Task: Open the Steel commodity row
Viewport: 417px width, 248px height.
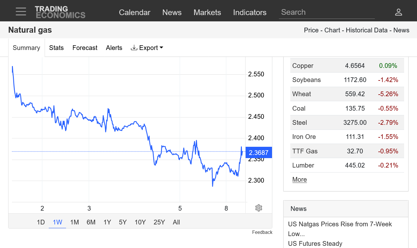Action: click(x=347, y=123)
